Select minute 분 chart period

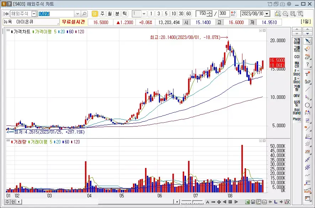pyautogui.click(x=117, y=13)
